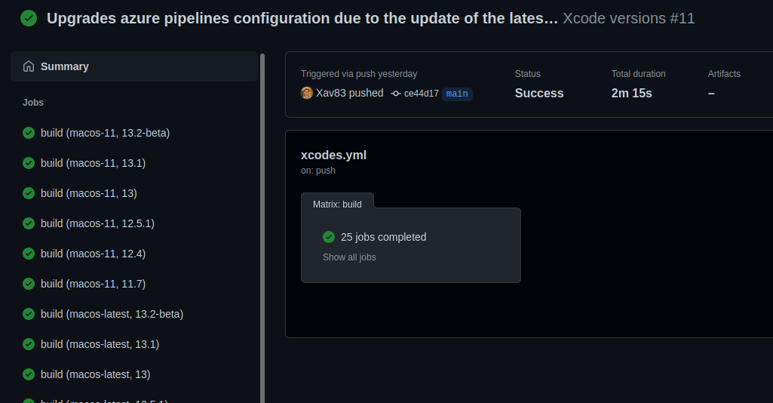Click status icon for build (macos-11, 12.4)

(29, 254)
